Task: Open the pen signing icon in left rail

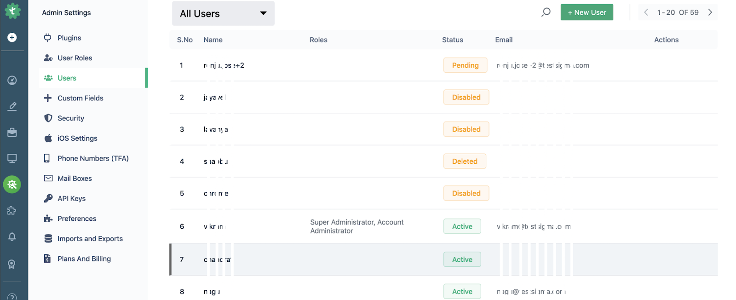Action: click(12, 106)
